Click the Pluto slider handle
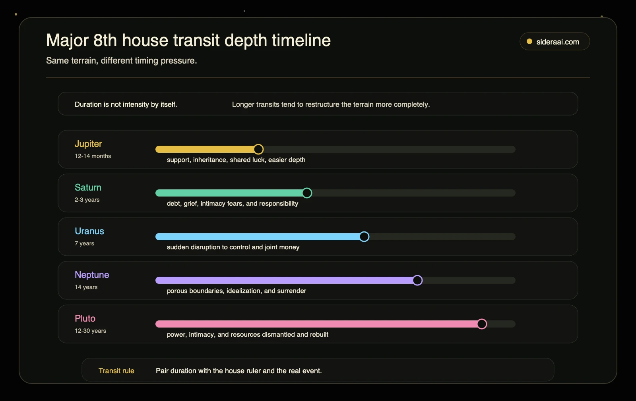 coord(482,324)
